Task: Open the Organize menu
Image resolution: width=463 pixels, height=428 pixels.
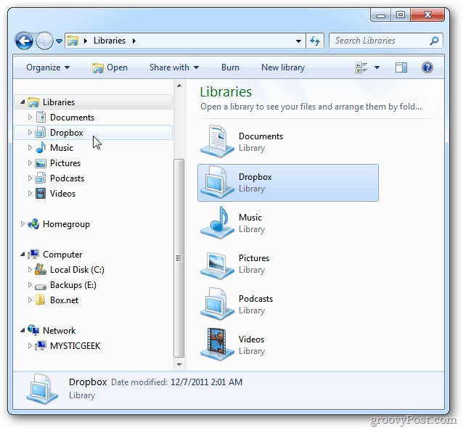Action: 48,67
